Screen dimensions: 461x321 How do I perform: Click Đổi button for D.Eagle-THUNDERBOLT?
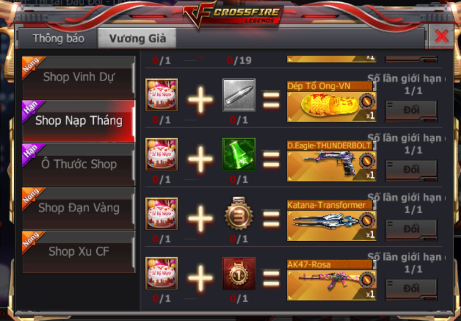(x=411, y=170)
